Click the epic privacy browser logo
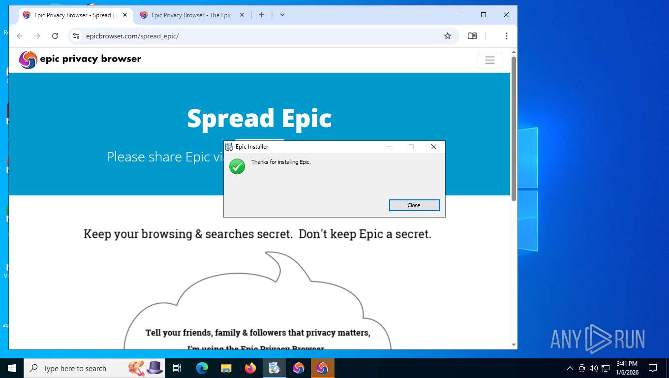The image size is (669, 378). [80, 60]
